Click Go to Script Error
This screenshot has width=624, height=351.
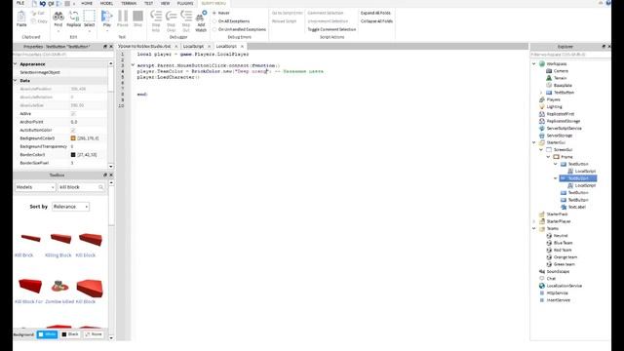pos(288,13)
